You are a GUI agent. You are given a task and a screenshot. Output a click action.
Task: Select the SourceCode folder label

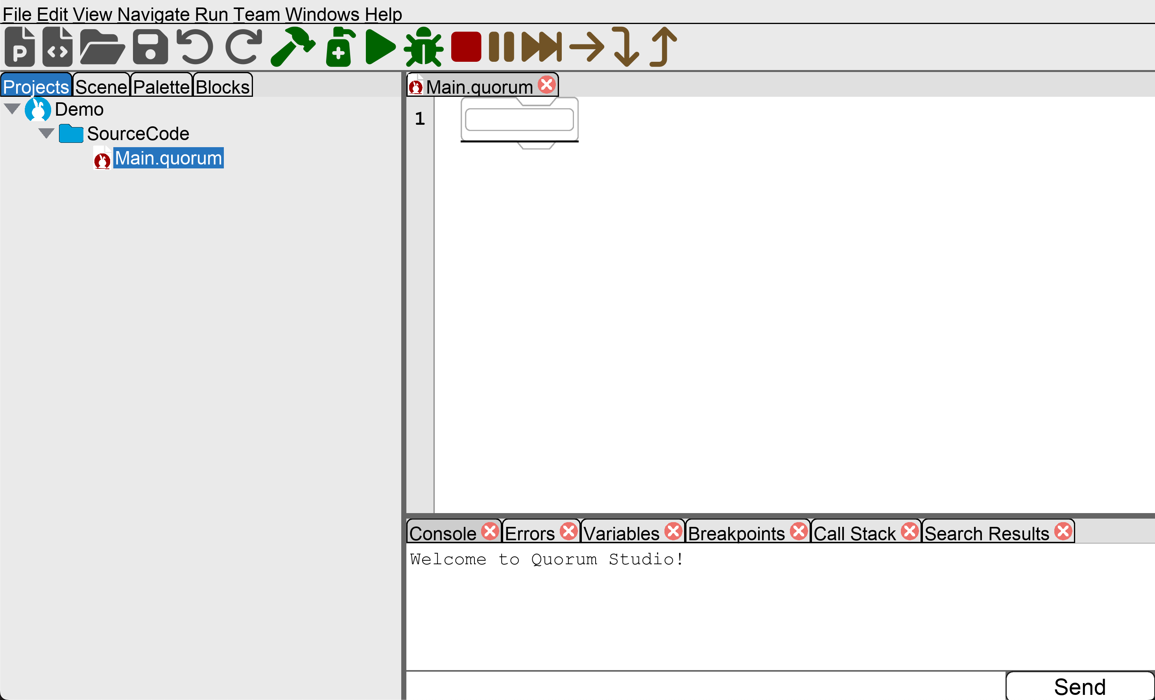coord(138,134)
